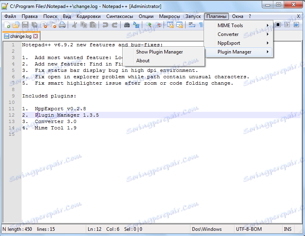Open the Правка menu
This screenshot has width=305, height=236.
tap(30, 16)
